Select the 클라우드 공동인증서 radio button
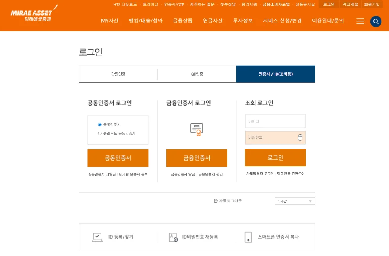The width and height of the screenshot is (389, 256). 100,134
